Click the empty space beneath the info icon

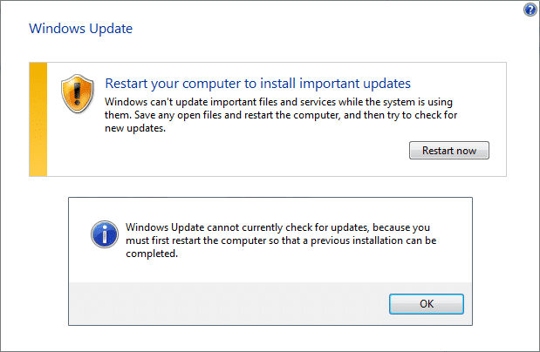click(x=103, y=266)
